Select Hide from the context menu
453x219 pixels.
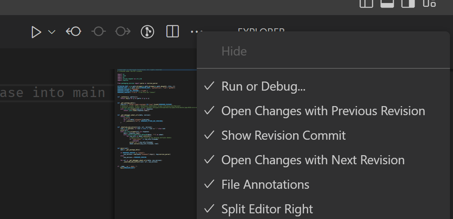pyautogui.click(x=234, y=50)
